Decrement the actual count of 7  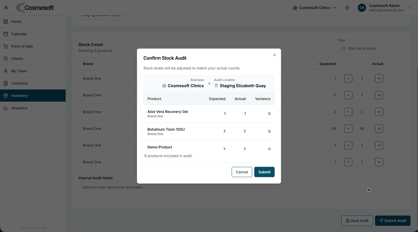point(348,95)
